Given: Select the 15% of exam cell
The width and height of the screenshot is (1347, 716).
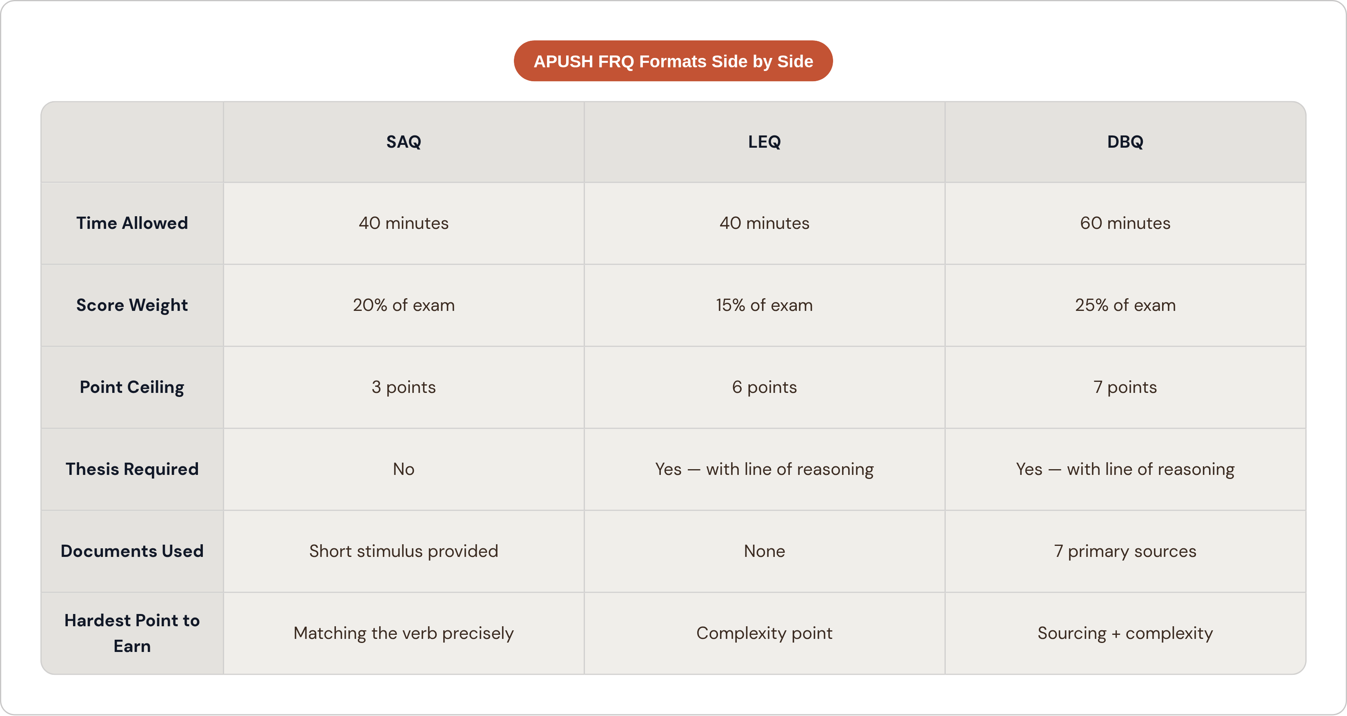Looking at the screenshot, I should pos(765,305).
